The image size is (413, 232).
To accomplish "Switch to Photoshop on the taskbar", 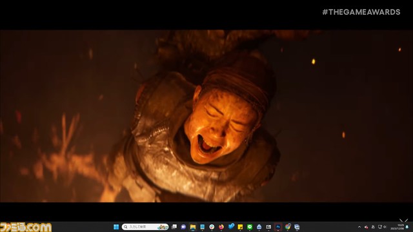I will 278,227.
